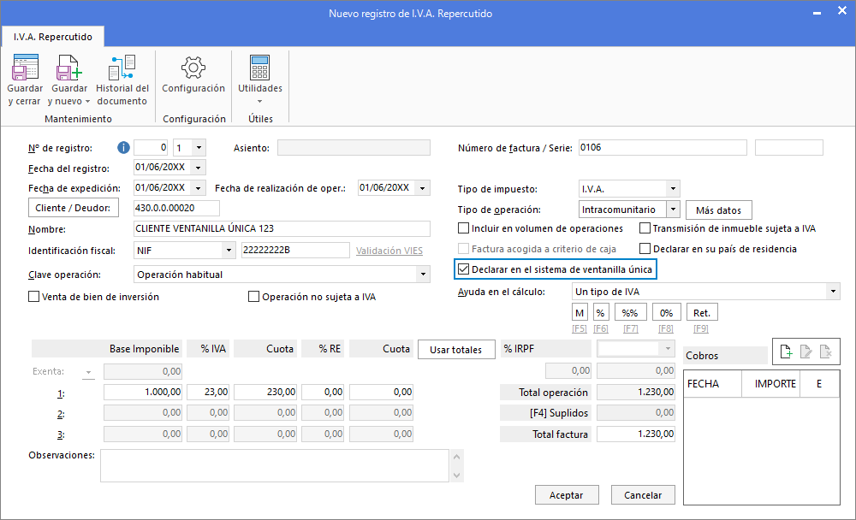
Task: Open the Nº de registro series dropdown
Action: click(199, 148)
